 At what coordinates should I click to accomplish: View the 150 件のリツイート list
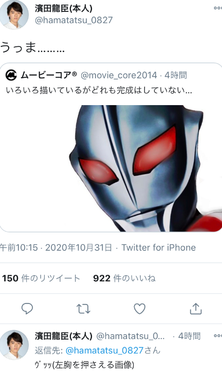[x=41, y=278]
